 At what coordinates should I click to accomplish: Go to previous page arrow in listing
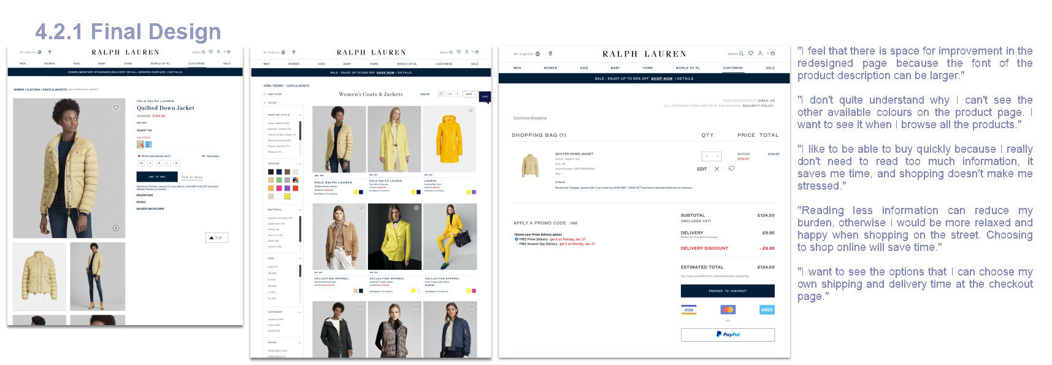pyautogui.click(x=441, y=94)
